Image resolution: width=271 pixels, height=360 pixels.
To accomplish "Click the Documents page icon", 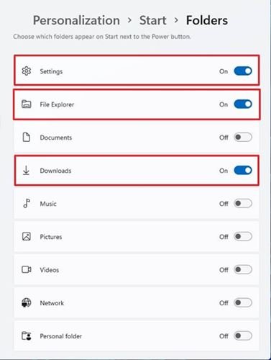I will tap(27, 138).
